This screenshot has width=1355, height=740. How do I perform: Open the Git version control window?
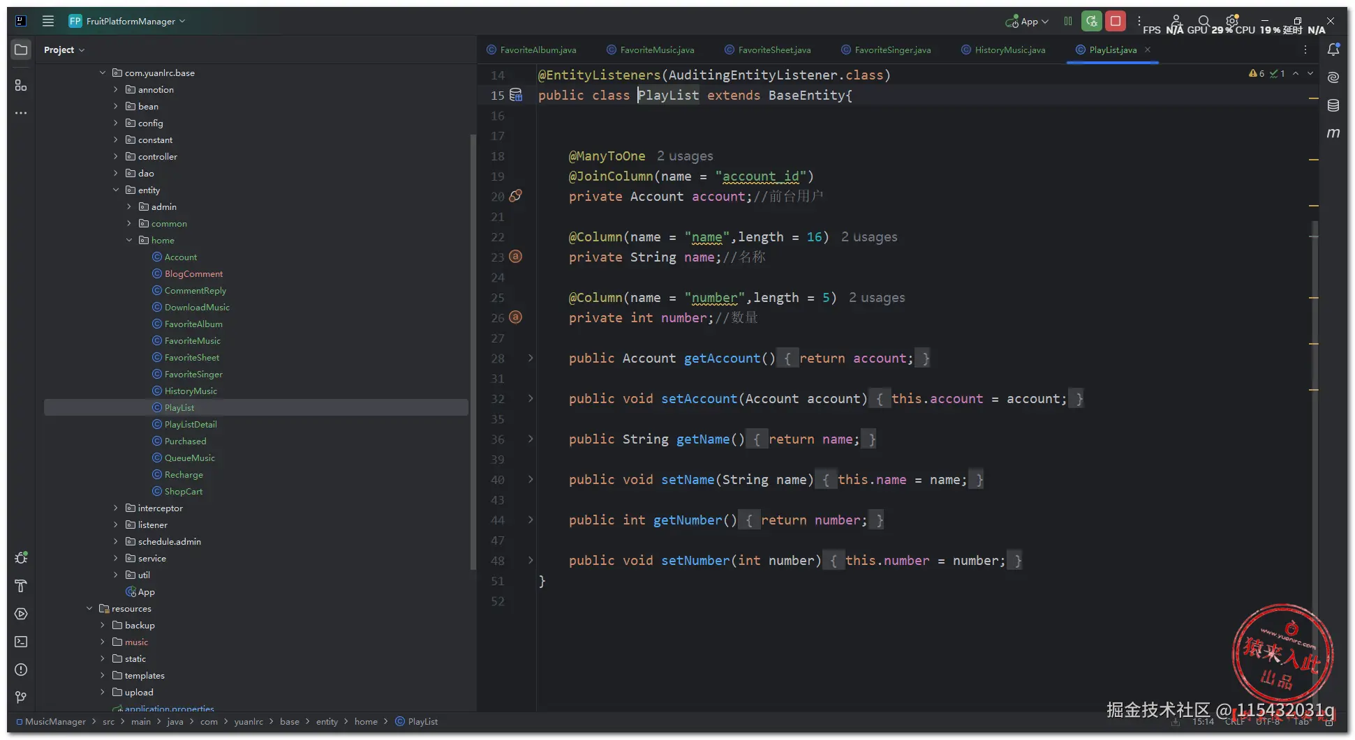pos(21,697)
